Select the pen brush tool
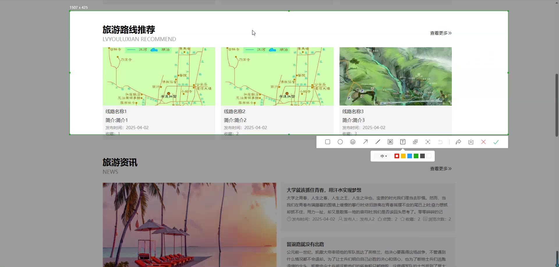Viewport: 559px width, 267px height. (x=378, y=142)
